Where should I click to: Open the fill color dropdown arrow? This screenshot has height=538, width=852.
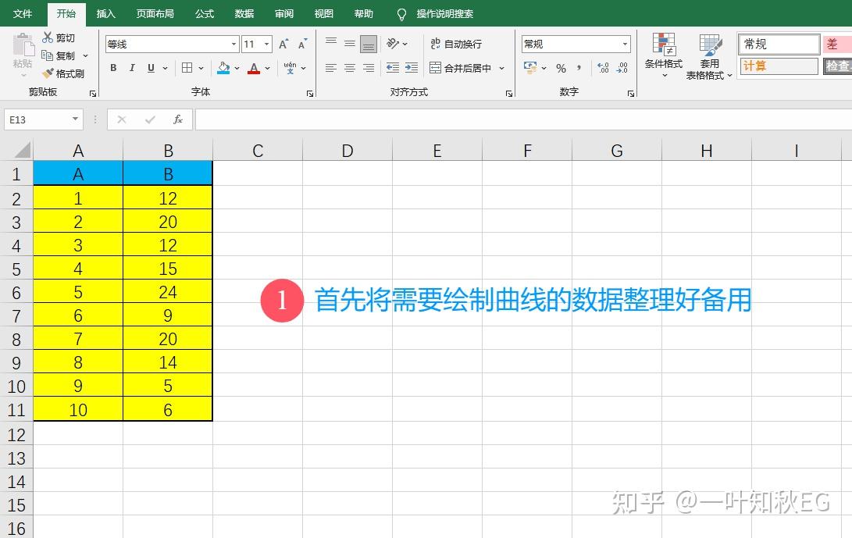pos(236,69)
